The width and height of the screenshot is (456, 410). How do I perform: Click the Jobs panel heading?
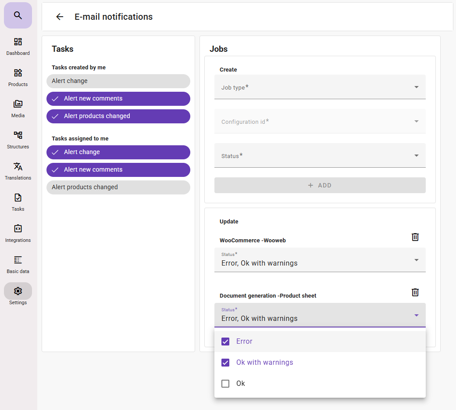(218, 49)
